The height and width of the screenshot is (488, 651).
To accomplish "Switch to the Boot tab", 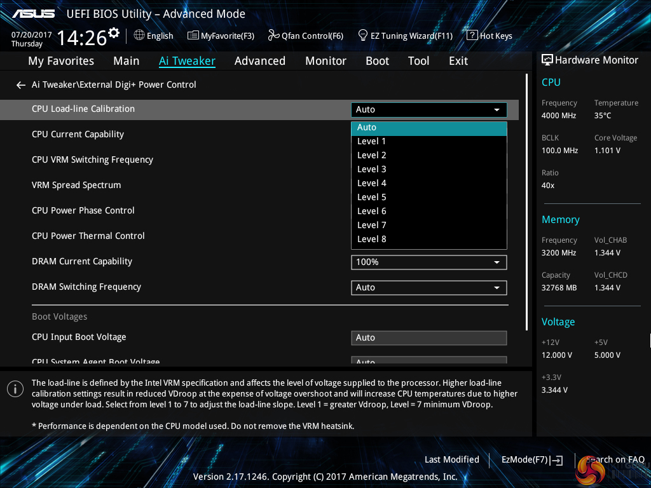I will coord(378,61).
